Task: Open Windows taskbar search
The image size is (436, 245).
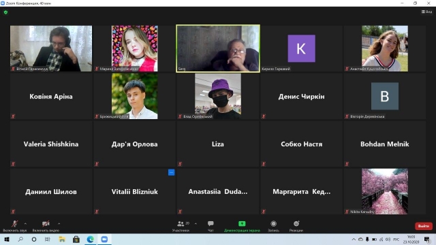Action: [x=20, y=239]
